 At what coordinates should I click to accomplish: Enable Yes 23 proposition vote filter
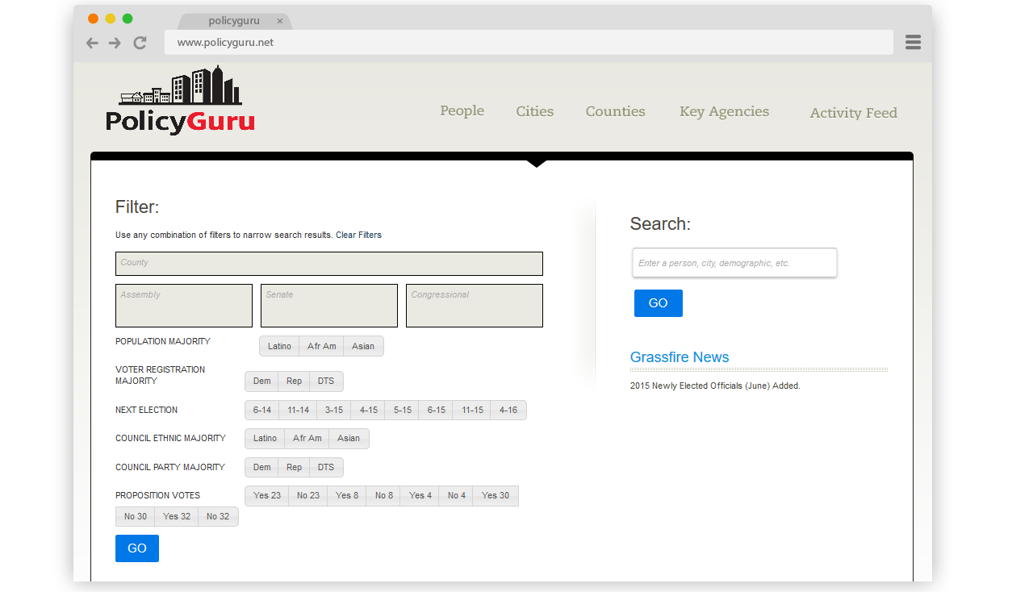[267, 496]
